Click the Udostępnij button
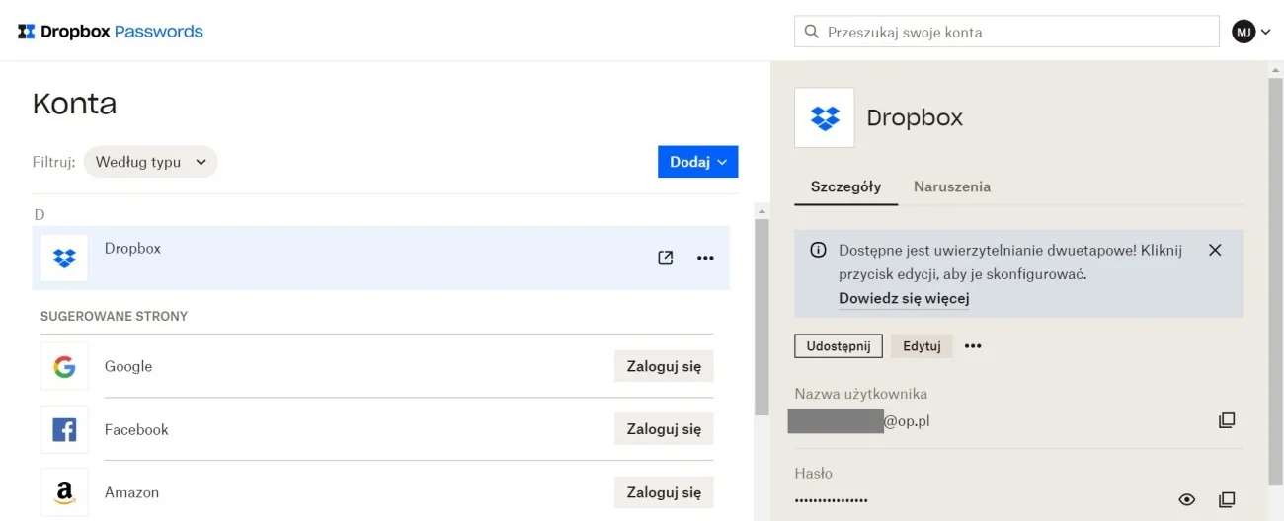This screenshot has height=521, width=1284. (x=839, y=346)
